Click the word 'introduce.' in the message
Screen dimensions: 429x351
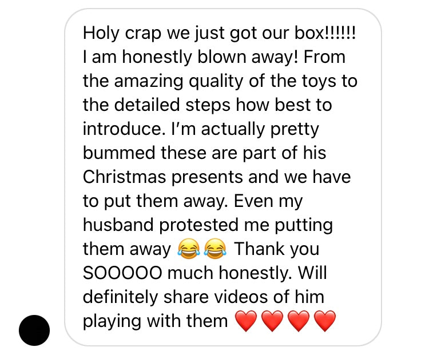pos(124,129)
